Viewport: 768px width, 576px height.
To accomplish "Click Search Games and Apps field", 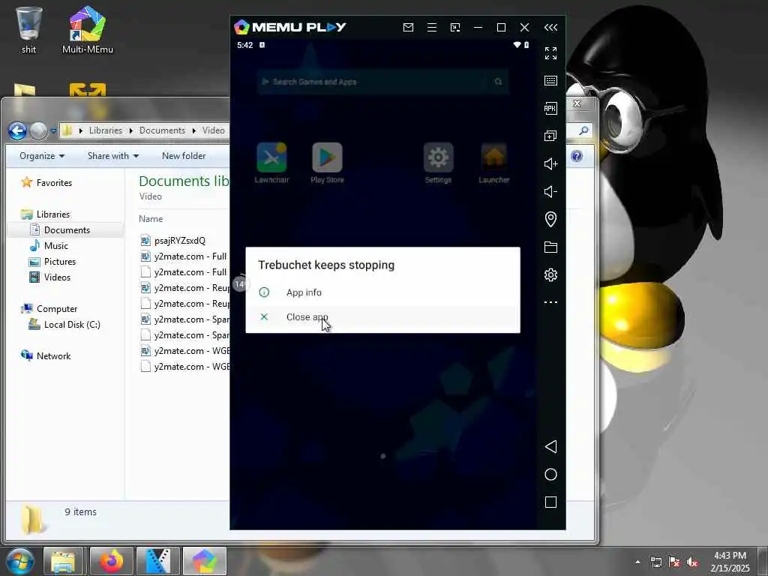I will click(x=382, y=82).
